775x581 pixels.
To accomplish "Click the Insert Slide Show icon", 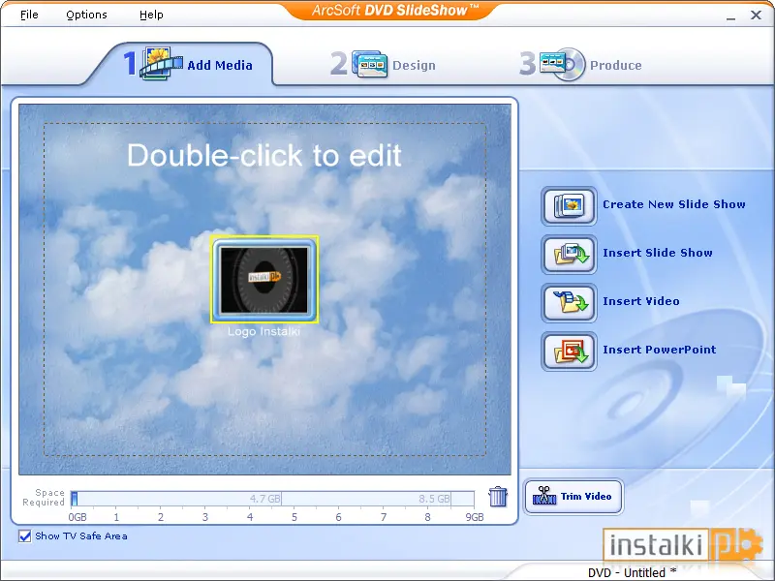I will click(569, 254).
